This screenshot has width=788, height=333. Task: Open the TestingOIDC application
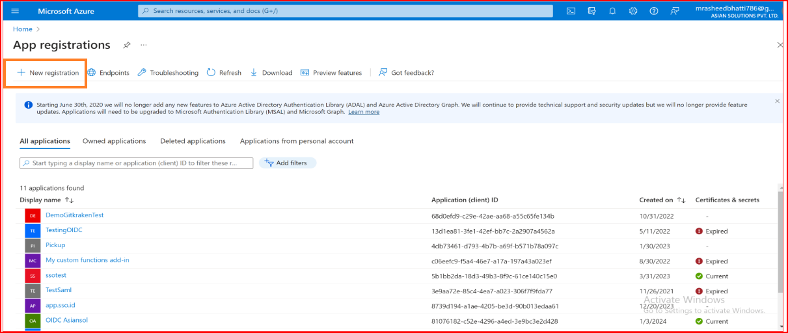pyautogui.click(x=64, y=230)
